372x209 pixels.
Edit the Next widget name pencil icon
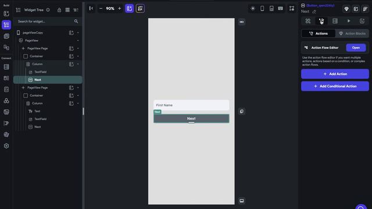click(314, 12)
